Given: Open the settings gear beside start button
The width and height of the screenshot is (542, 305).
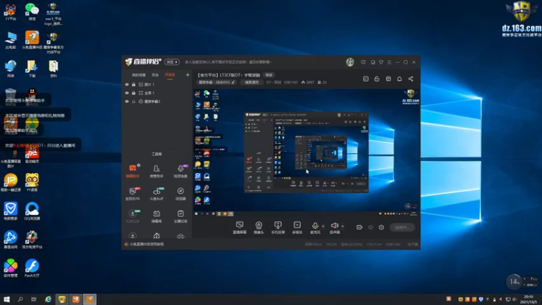Looking at the screenshot, I should coord(381,227).
